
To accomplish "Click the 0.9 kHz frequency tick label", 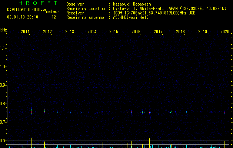I will 3,85.
